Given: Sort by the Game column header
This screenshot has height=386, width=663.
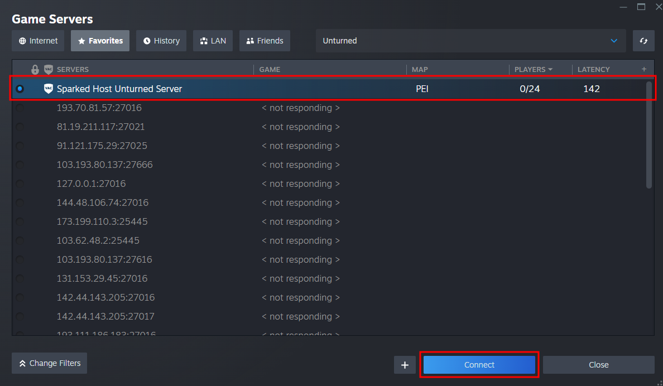Looking at the screenshot, I should point(270,69).
